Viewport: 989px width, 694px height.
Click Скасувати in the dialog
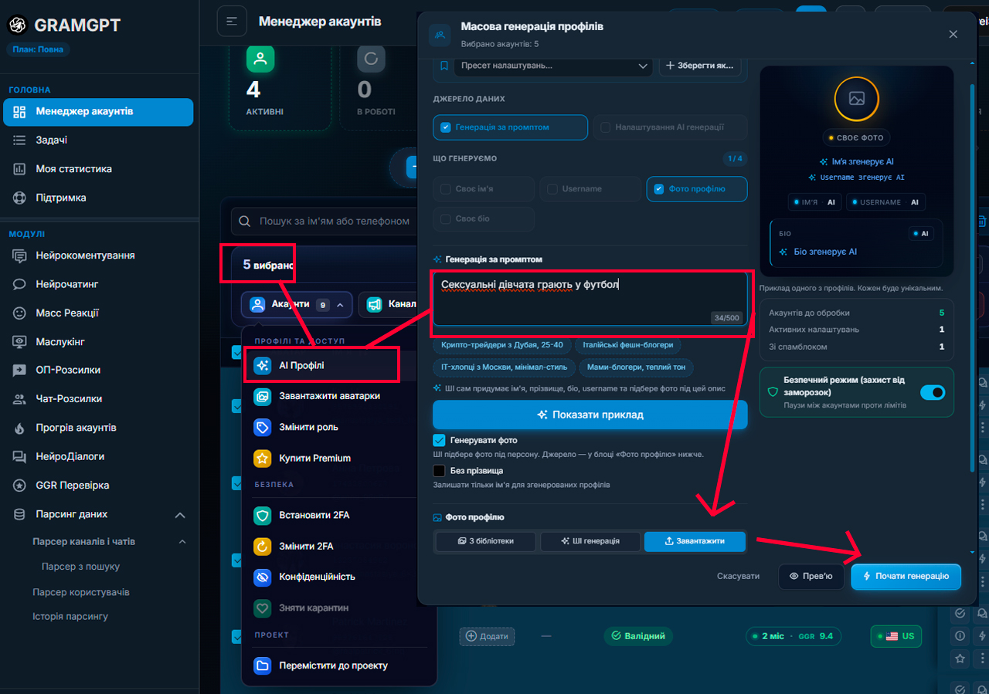[738, 577]
